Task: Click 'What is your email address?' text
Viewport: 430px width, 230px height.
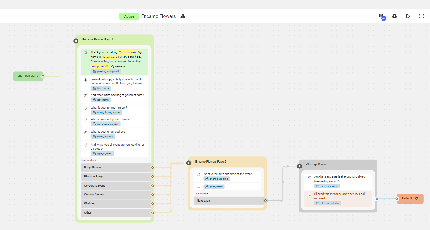Action: [x=109, y=132]
